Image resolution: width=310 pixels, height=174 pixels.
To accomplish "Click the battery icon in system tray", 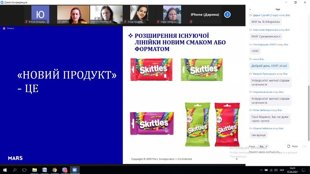I will [x=266, y=170].
